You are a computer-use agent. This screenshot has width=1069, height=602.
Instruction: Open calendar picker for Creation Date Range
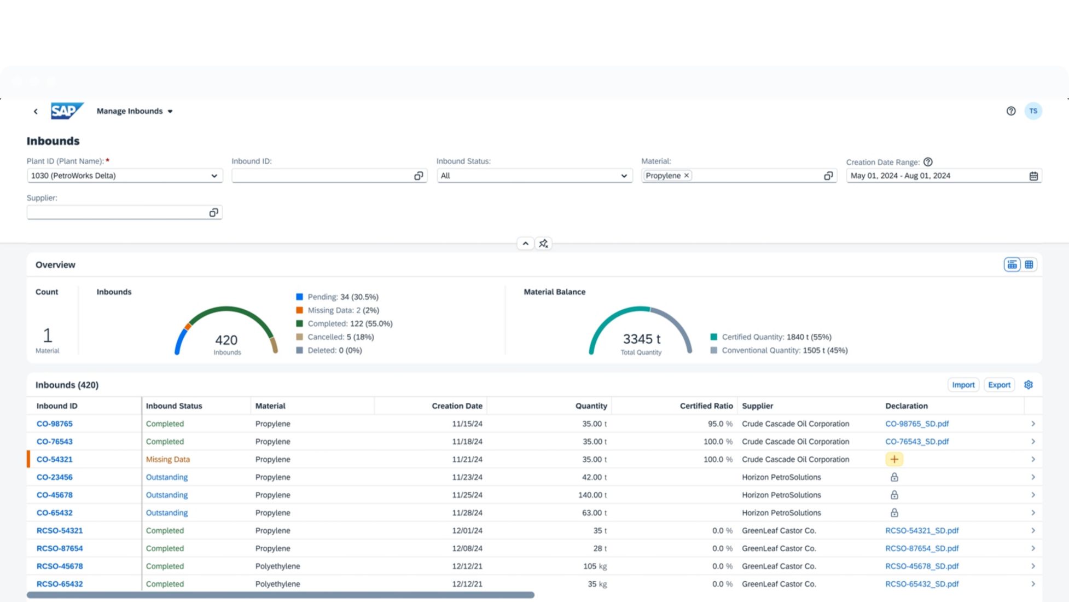1033,176
